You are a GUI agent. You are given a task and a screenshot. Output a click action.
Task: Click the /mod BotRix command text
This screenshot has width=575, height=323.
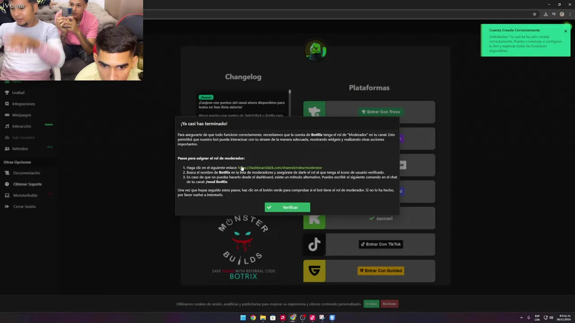point(217,182)
